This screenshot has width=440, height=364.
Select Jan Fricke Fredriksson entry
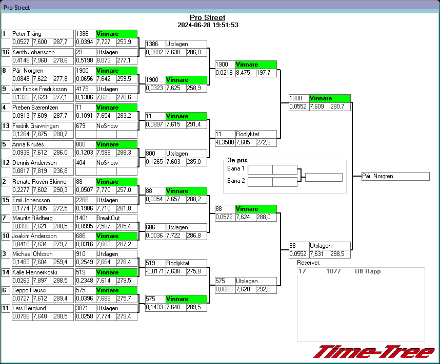click(x=43, y=90)
